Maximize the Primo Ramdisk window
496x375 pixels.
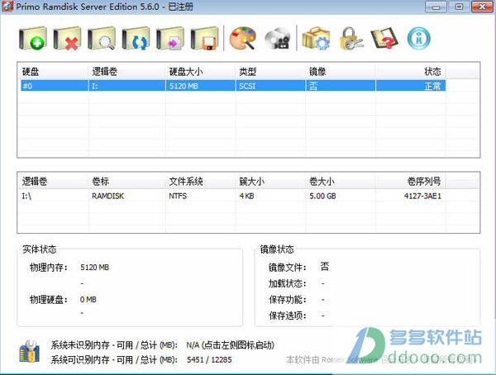459,7
